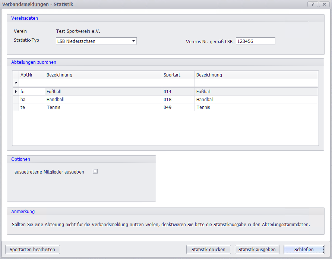Click the Vereins-Nr. gemäß LSB field
Image resolution: width=332 pixels, height=259 pixels.
tap(255, 41)
